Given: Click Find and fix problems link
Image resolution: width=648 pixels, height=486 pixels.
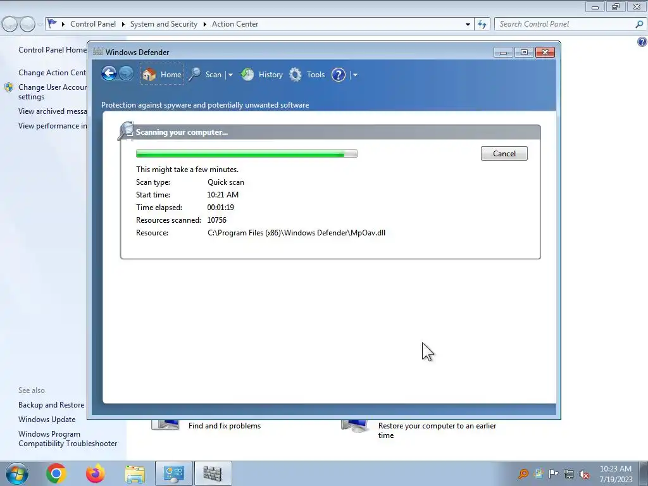Looking at the screenshot, I should point(225,426).
